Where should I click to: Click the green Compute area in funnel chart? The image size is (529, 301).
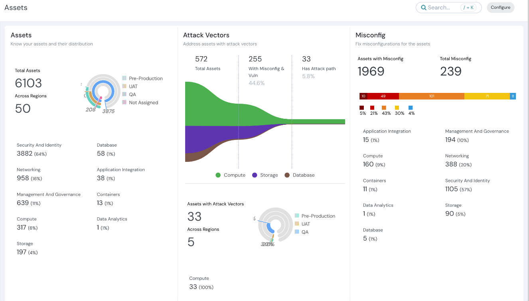point(211,106)
